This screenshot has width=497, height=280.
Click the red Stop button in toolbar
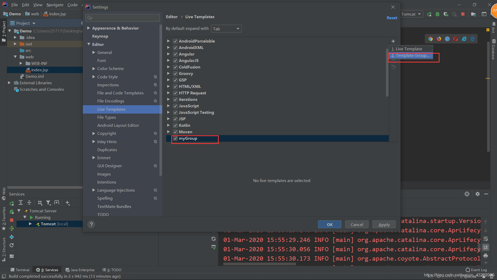pos(463,14)
